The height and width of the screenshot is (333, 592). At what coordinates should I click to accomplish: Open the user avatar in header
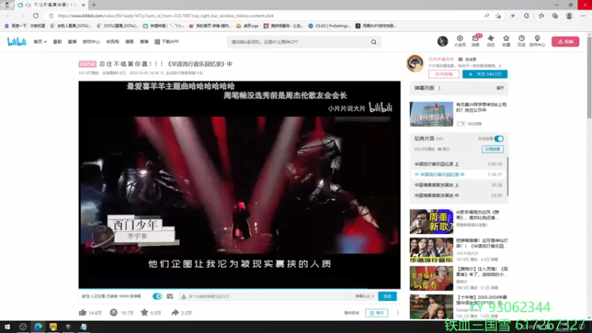point(443,41)
